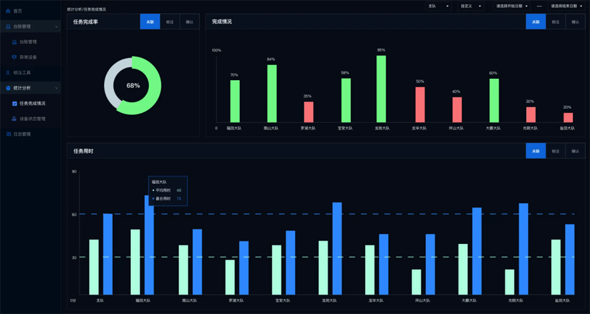The image size is (590, 314).
Task: Select 关联 button in 完成情况 panel
Action: pyautogui.click(x=536, y=21)
